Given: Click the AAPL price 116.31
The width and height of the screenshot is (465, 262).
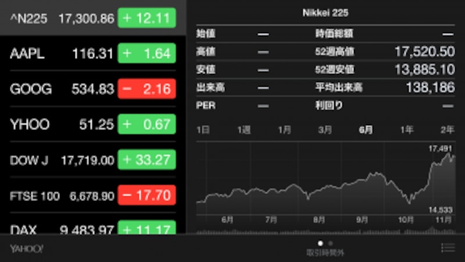Looking at the screenshot, I should pyautogui.click(x=93, y=54).
